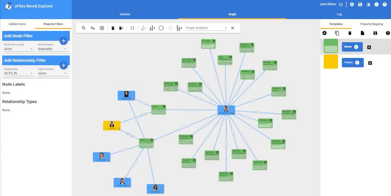
Task: Toggle the contrast theme icon in header
Action: point(368,5)
